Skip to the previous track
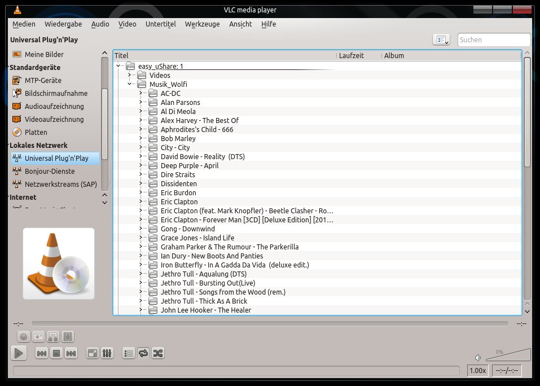The width and height of the screenshot is (540, 386). 42,353
